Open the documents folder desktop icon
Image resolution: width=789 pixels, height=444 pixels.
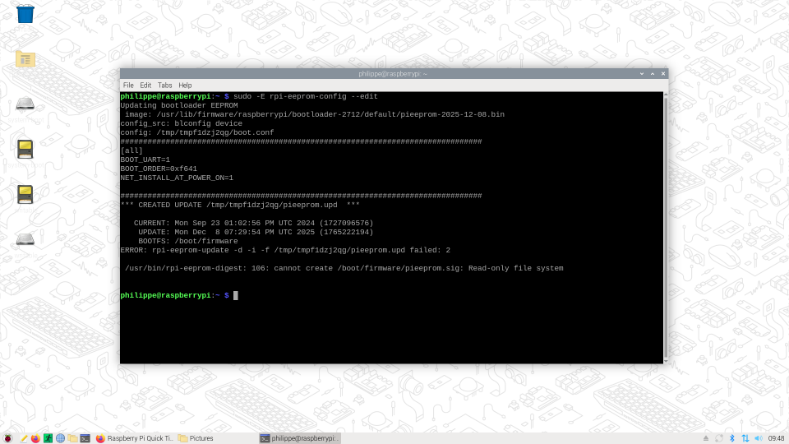(25, 59)
